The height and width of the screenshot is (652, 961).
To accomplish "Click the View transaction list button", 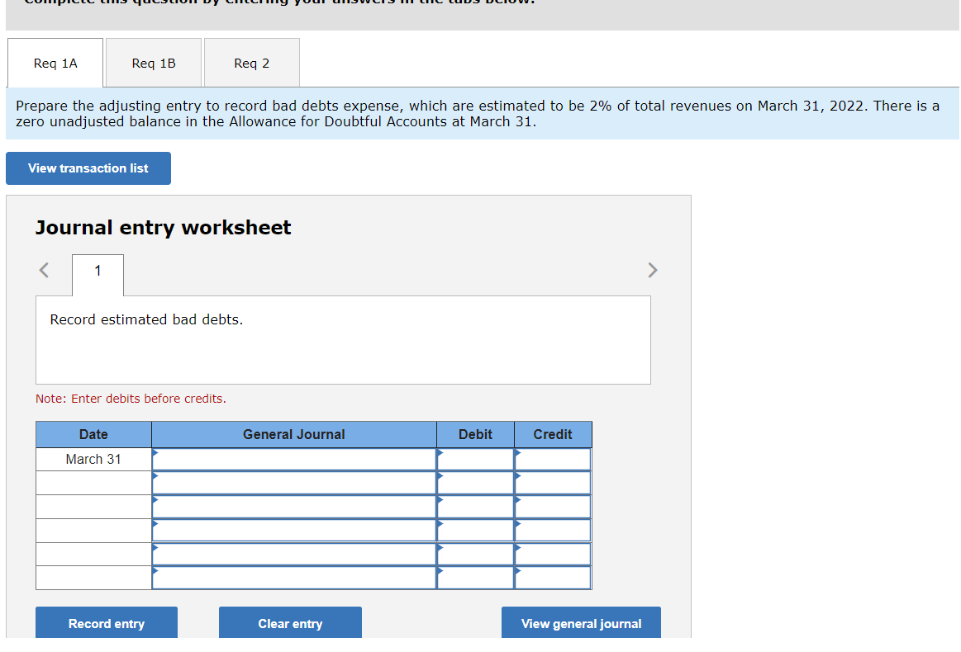I will 88,168.
